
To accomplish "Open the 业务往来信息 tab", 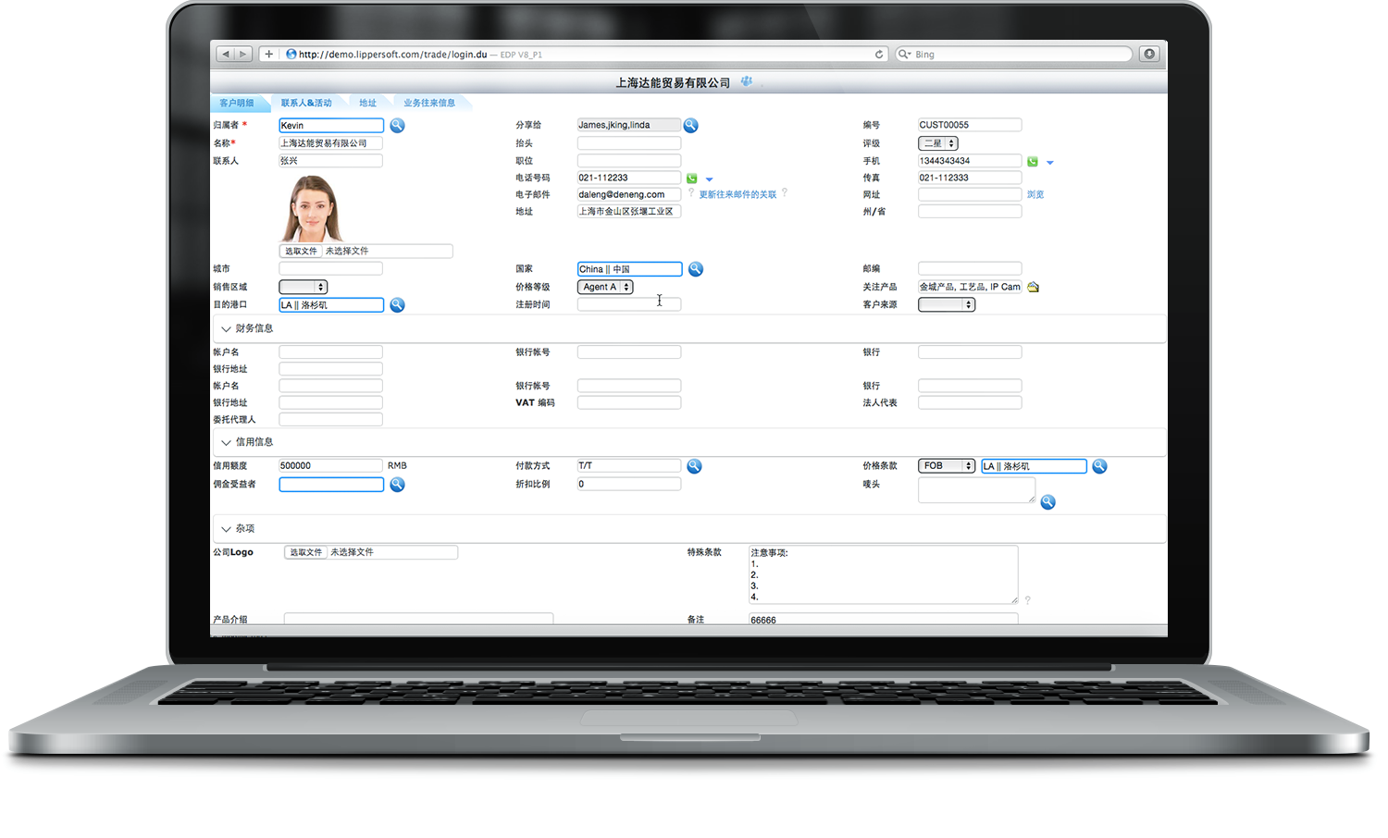I will click(429, 103).
